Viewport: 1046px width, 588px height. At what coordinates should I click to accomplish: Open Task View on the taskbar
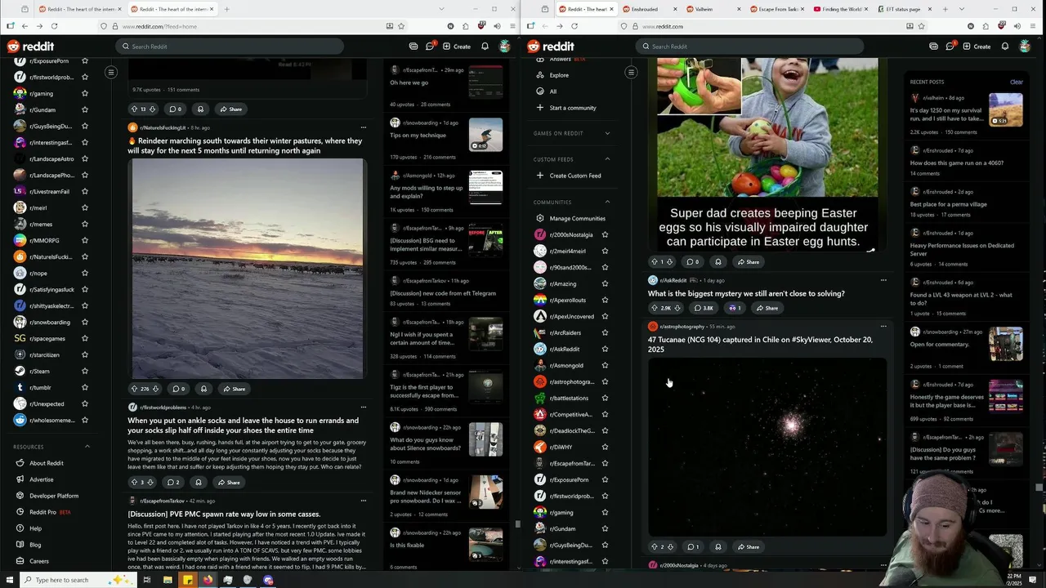[x=147, y=580]
